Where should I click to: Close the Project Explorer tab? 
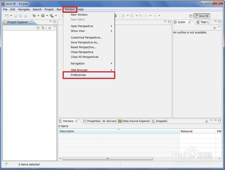click(31, 22)
